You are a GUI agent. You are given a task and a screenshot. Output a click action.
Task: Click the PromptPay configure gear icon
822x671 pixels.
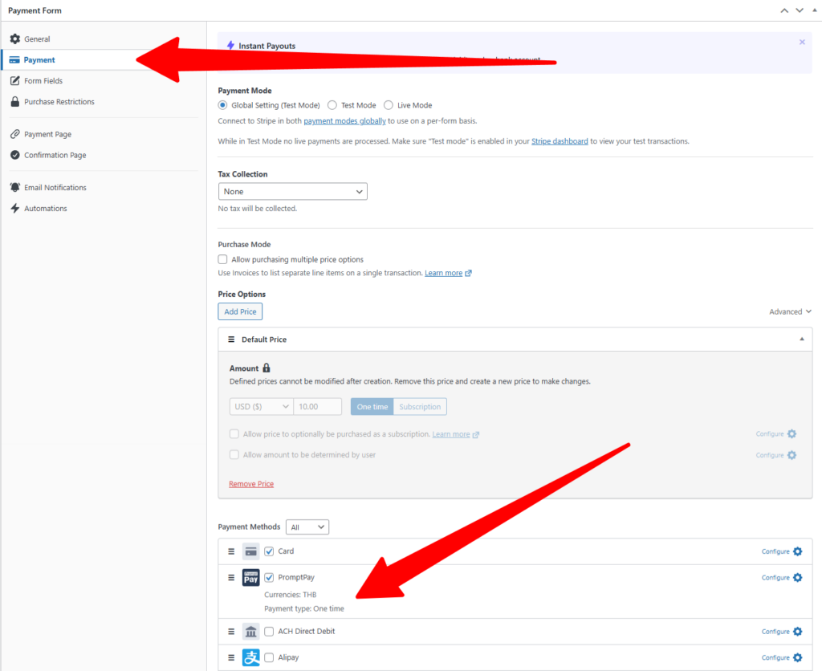pos(797,578)
